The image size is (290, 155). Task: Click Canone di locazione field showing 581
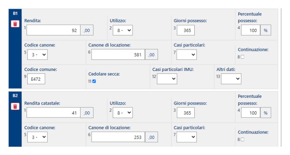coord(118,55)
